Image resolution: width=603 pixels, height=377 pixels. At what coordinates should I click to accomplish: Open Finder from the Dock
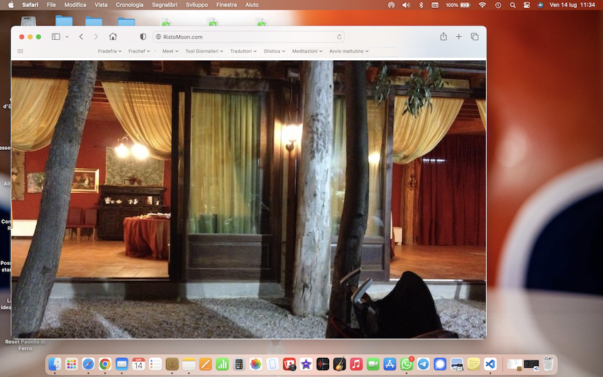(55, 364)
